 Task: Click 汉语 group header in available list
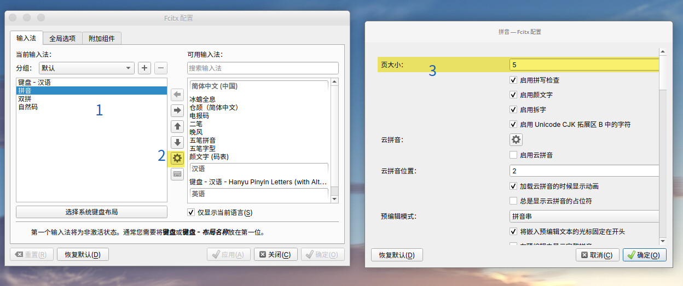coord(259,169)
